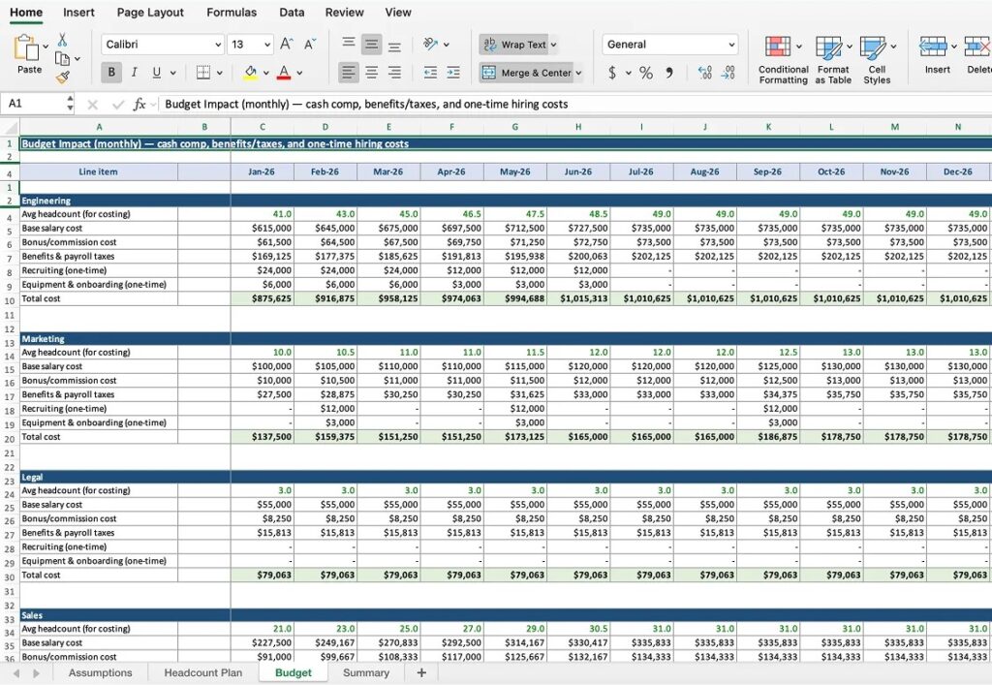This screenshot has width=992, height=685.
Task: Click the Insert Function fx icon
Action: pos(139,104)
